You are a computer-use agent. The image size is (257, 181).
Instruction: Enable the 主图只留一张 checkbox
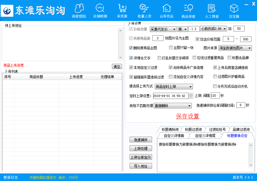click(171, 47)
